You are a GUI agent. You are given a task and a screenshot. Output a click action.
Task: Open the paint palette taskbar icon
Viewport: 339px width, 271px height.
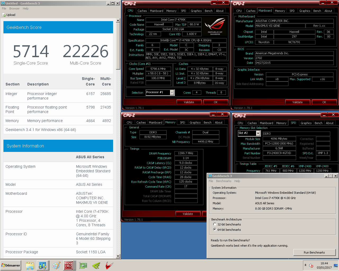[x=56, y=265]
